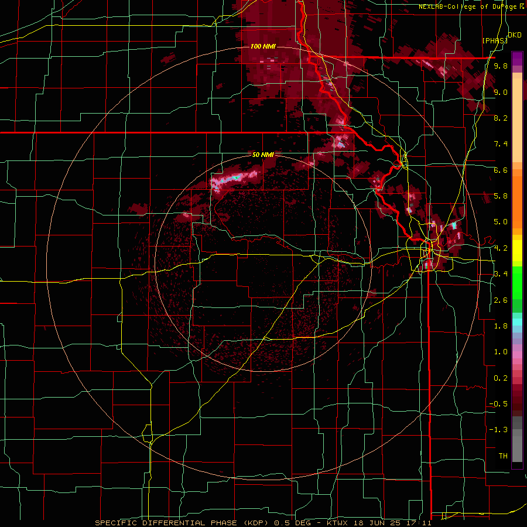Click the 8.2 value on the scale
This screenshot has height=527, width=527.
[501, 118]
